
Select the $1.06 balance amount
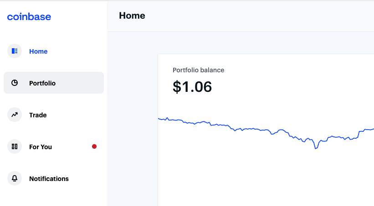point(192,87)
